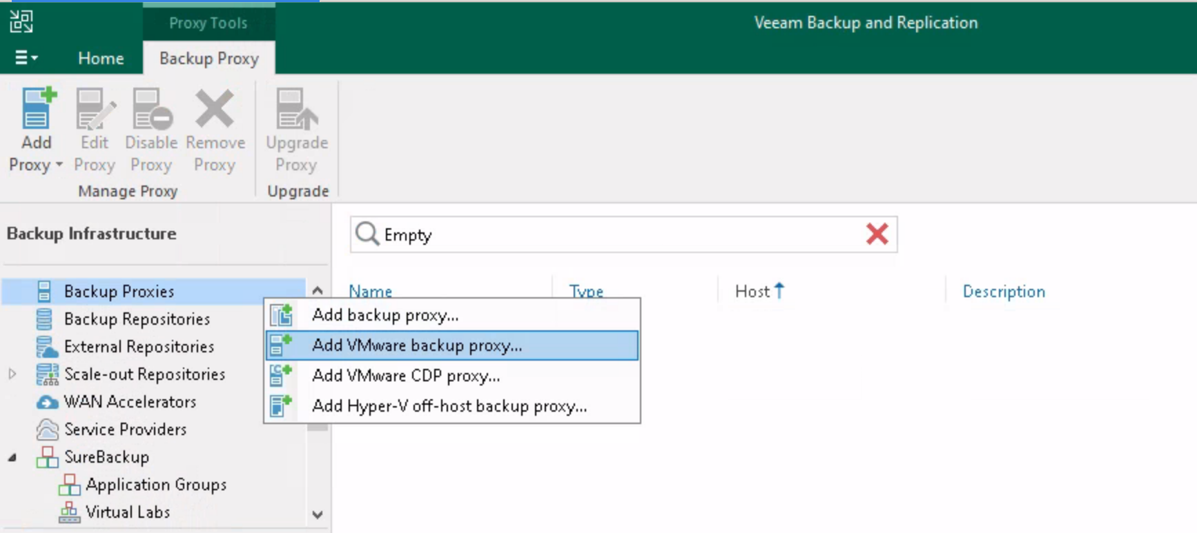The width and height of the screenshot is (1197, 533).
Task: Click the tree scrollbar down arrow
Action: 318,515
